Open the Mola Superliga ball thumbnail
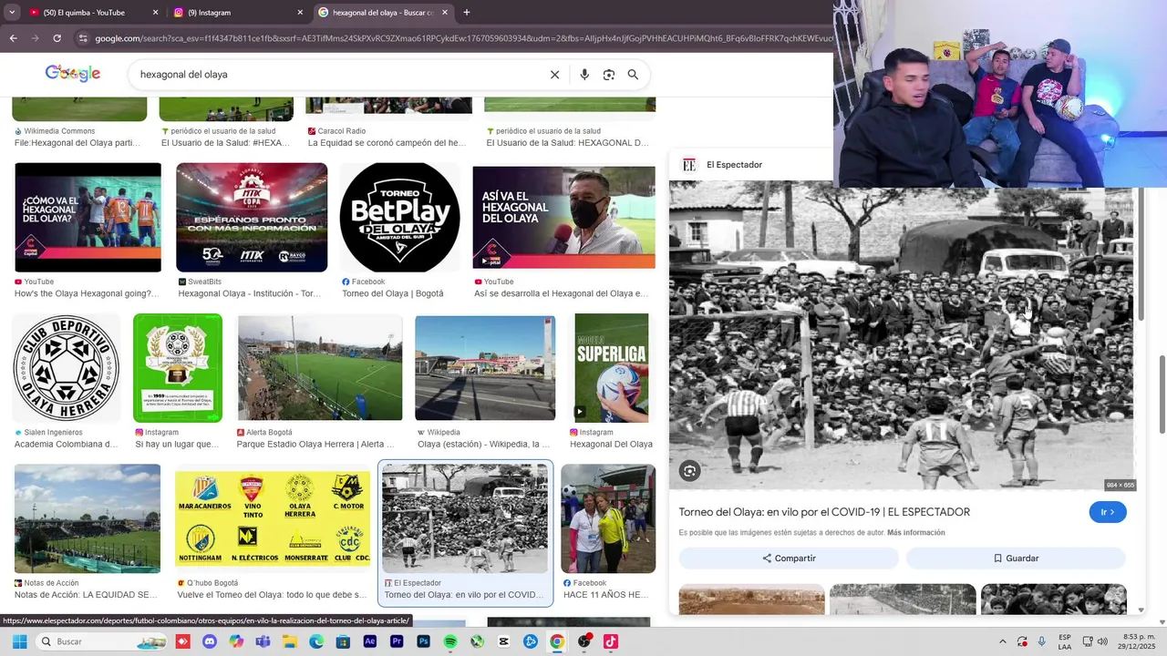This screenshot has width=1167, height=656. pyautogui.click(x=612, y=368)
